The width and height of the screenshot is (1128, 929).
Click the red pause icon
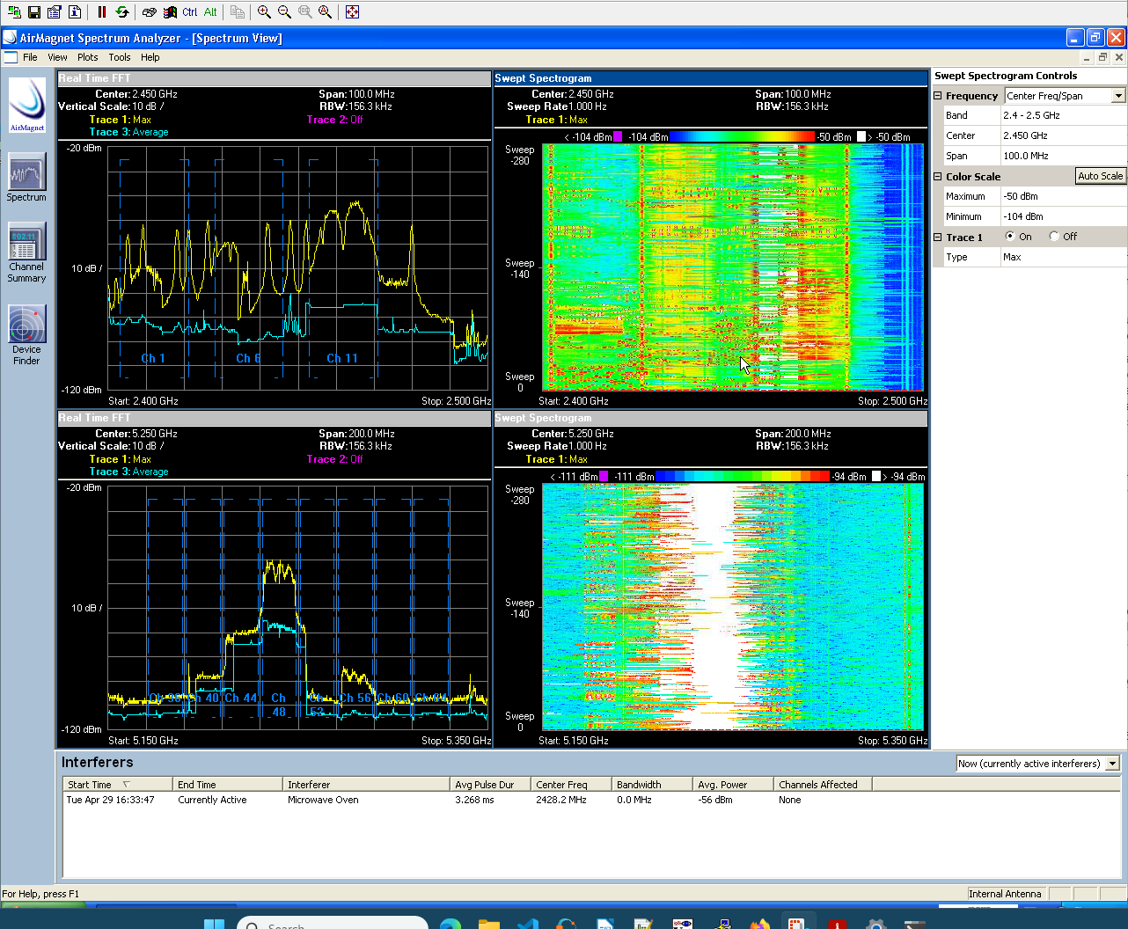coord(102,12)
